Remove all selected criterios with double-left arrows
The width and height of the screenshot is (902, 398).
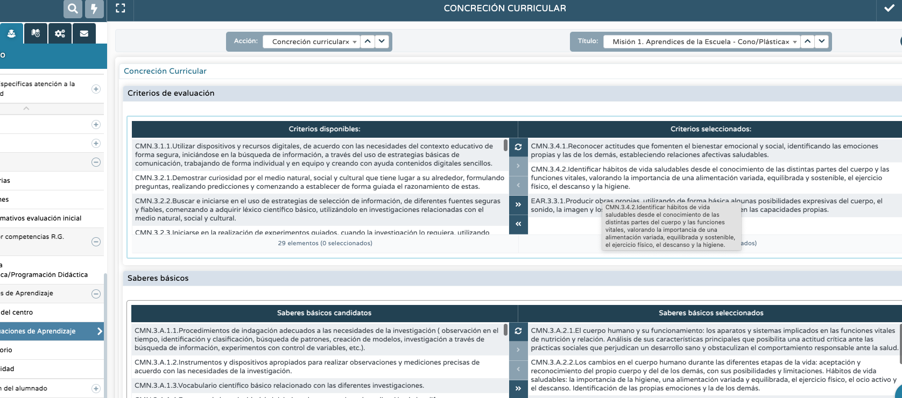[x=518, y=224]
